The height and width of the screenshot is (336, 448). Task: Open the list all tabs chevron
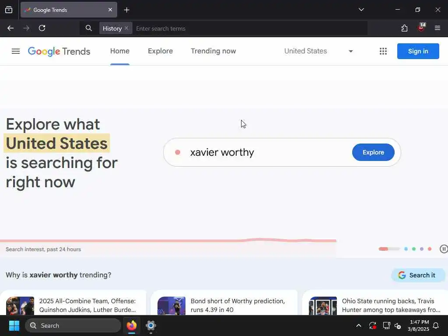(x=361, y=10)
